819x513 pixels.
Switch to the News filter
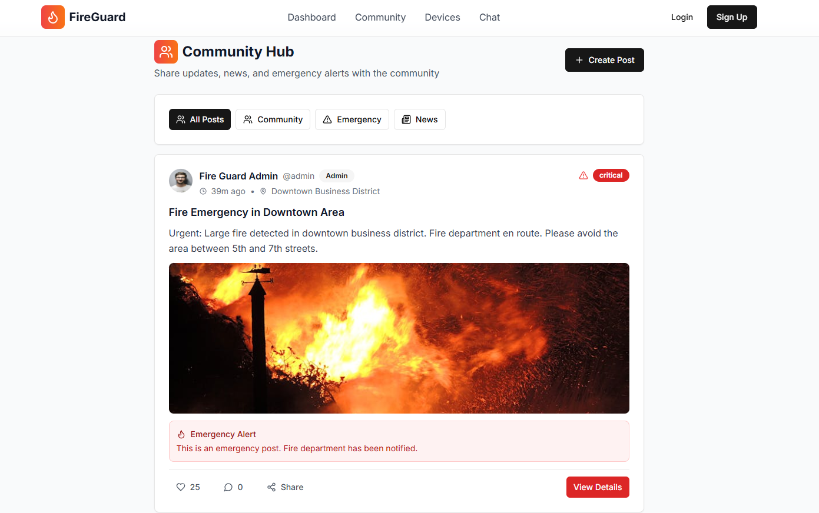420,119
